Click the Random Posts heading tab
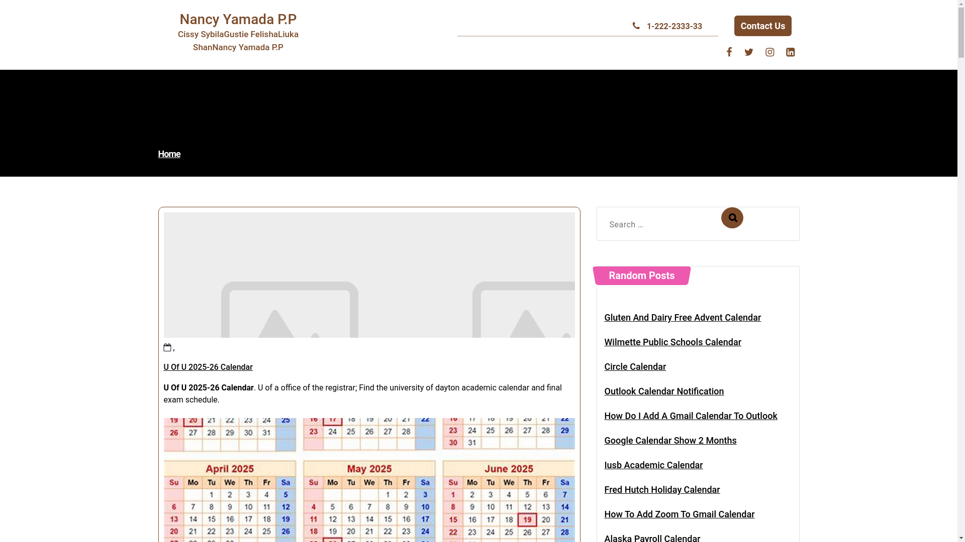 pyautogui.click(x=642, y=276)
